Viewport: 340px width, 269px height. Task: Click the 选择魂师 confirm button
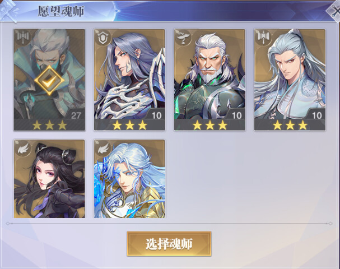point(169,244)
